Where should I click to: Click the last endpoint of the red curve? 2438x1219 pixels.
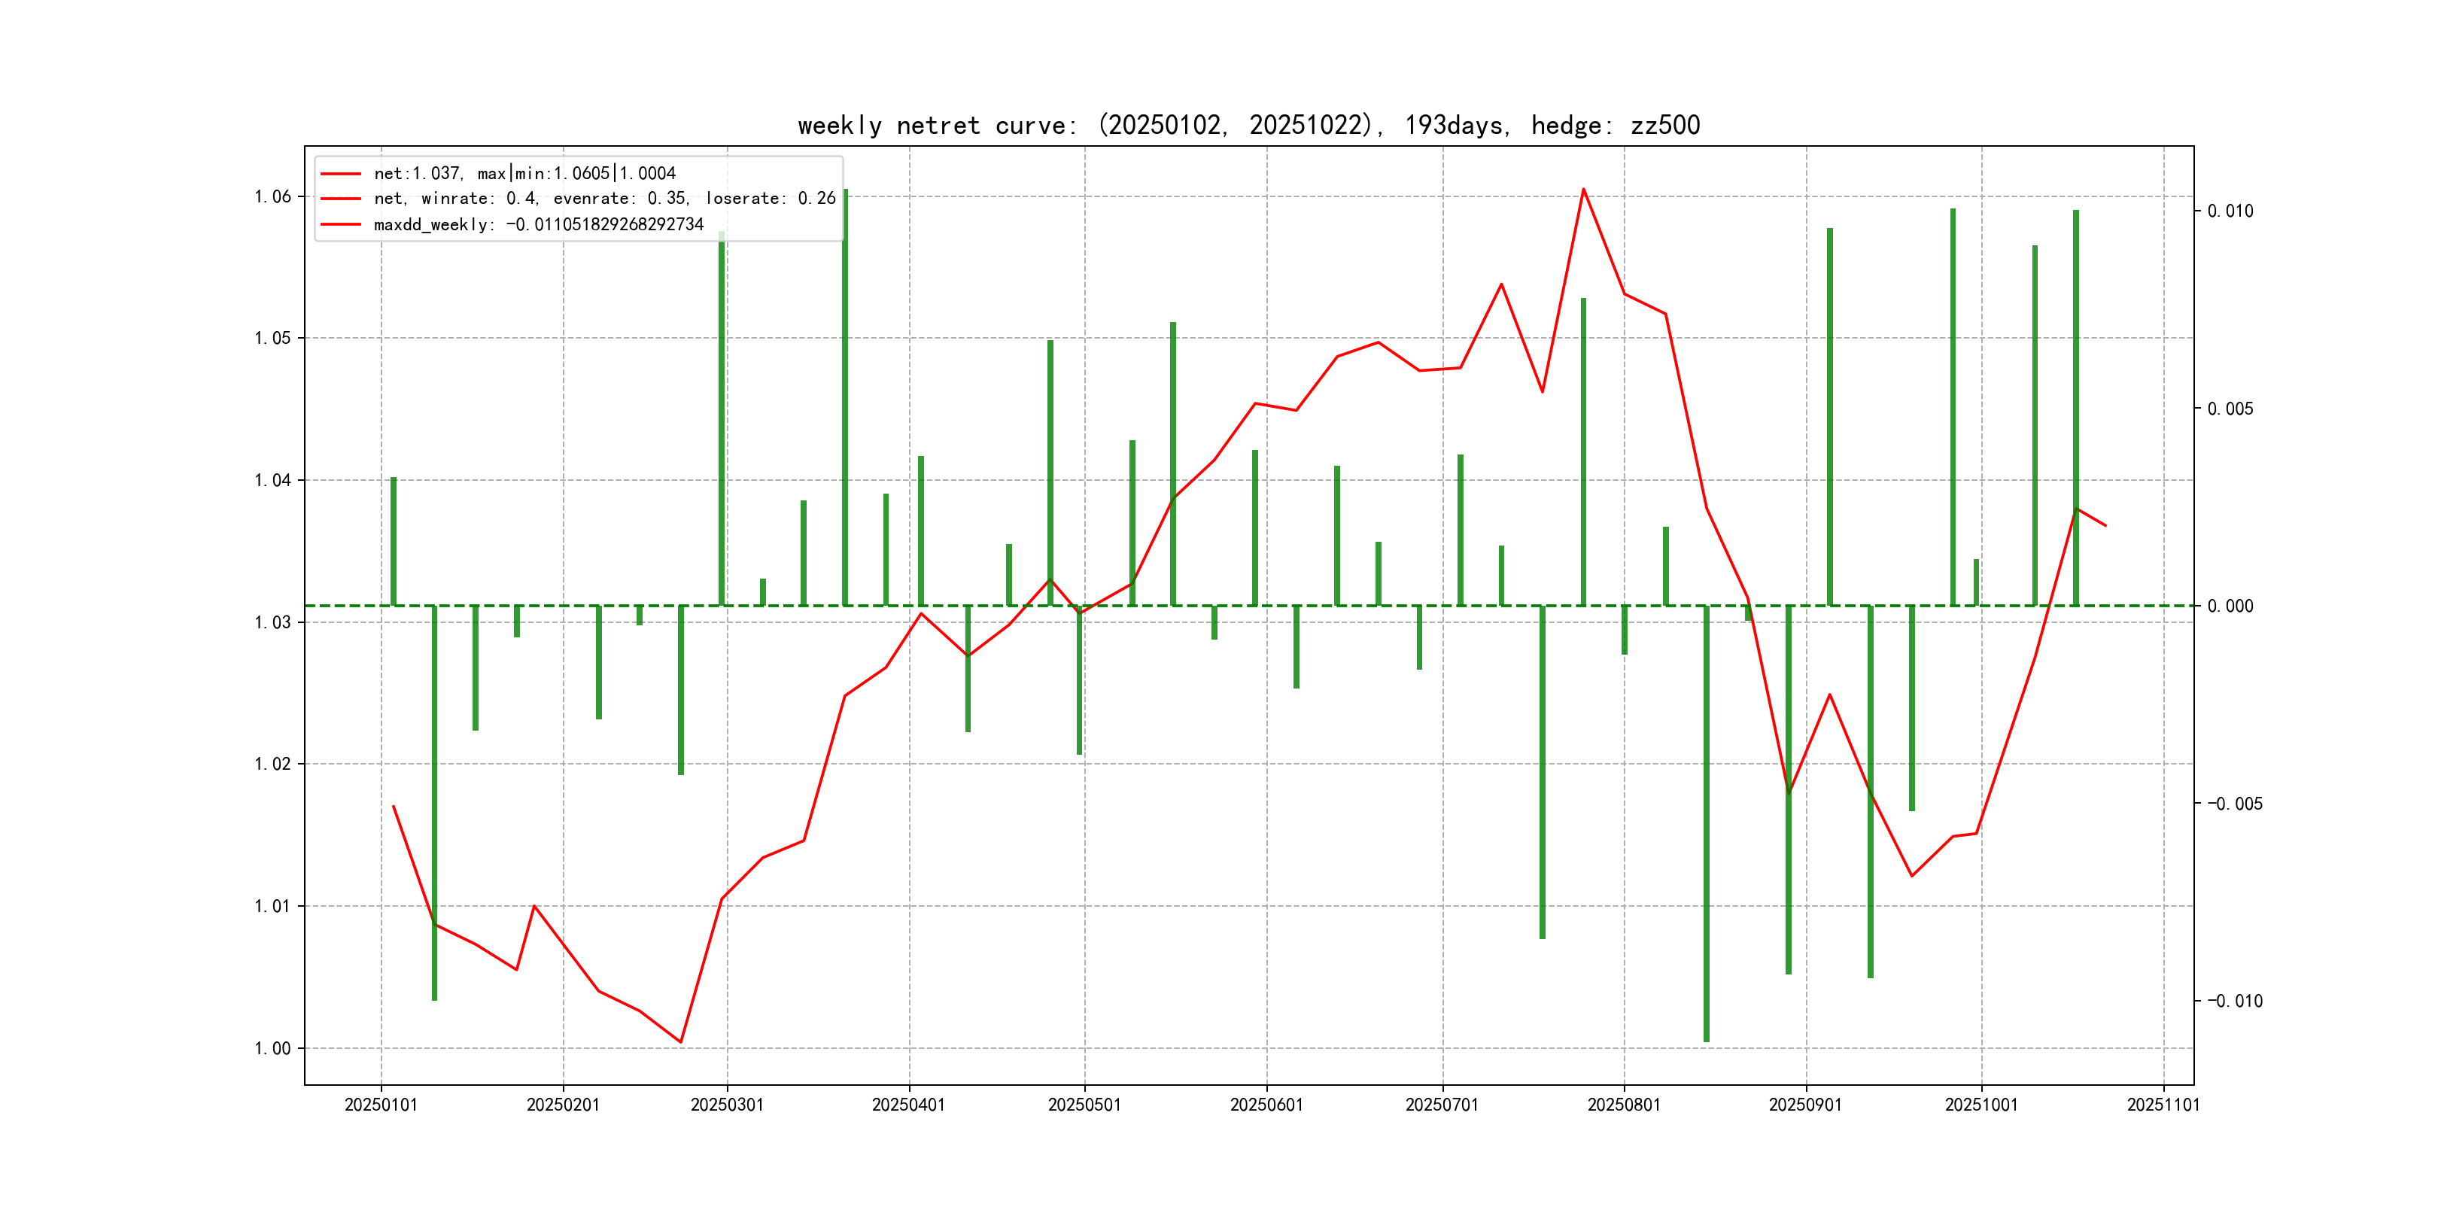tap(2105, 525)
